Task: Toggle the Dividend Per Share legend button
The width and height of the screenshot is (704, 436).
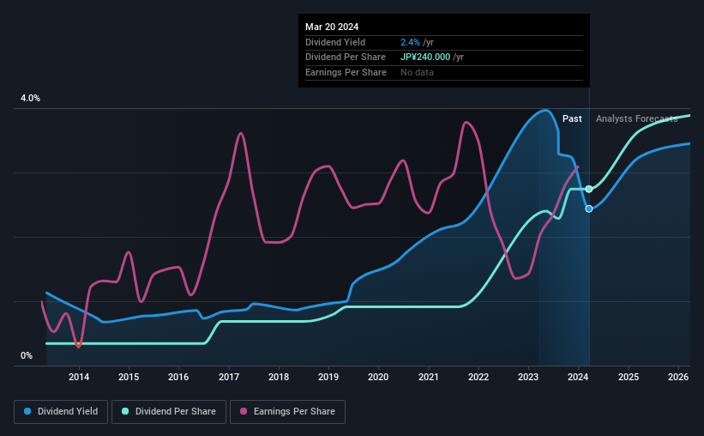Action: coord(169,412)
